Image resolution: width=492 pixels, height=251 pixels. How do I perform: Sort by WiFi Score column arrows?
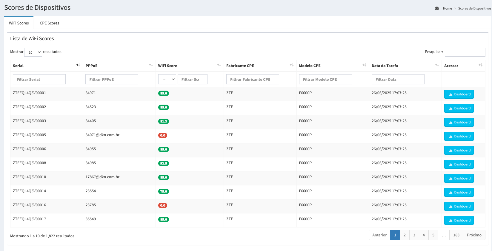click(219, 65)
